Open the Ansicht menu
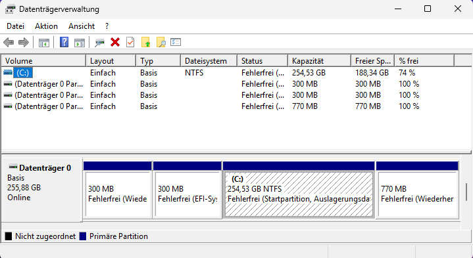Screen dimensions: 473x258 (82, 26)
